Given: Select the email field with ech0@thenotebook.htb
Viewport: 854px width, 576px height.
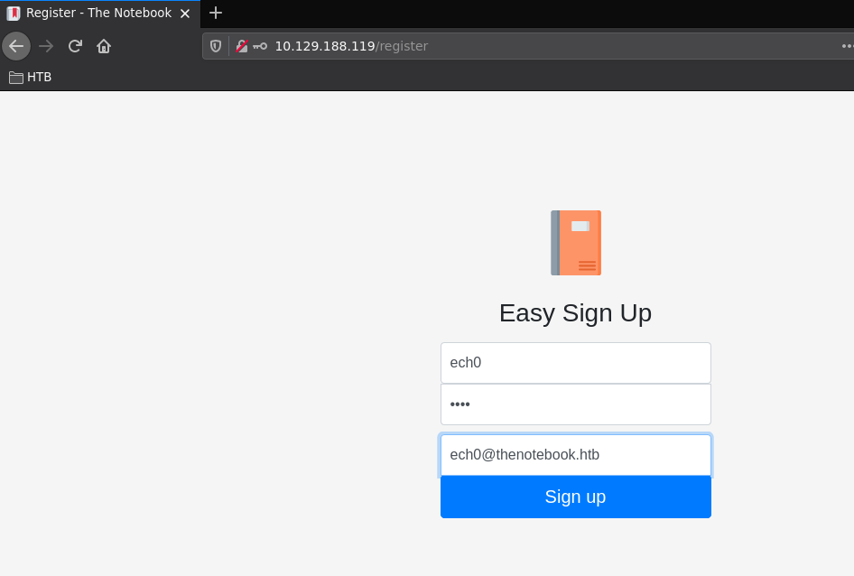Looking at the screenshot, I should [x=575, y=455].
